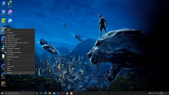Image resolution: width=169 pixels, height=95 pixels.
Task: Select the HandBrake desktop icon
Action: pyautogui.click(x=3, y=84)
